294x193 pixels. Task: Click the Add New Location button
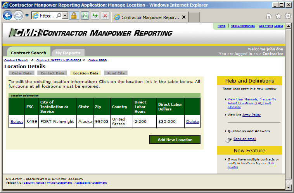pos(175,140)
